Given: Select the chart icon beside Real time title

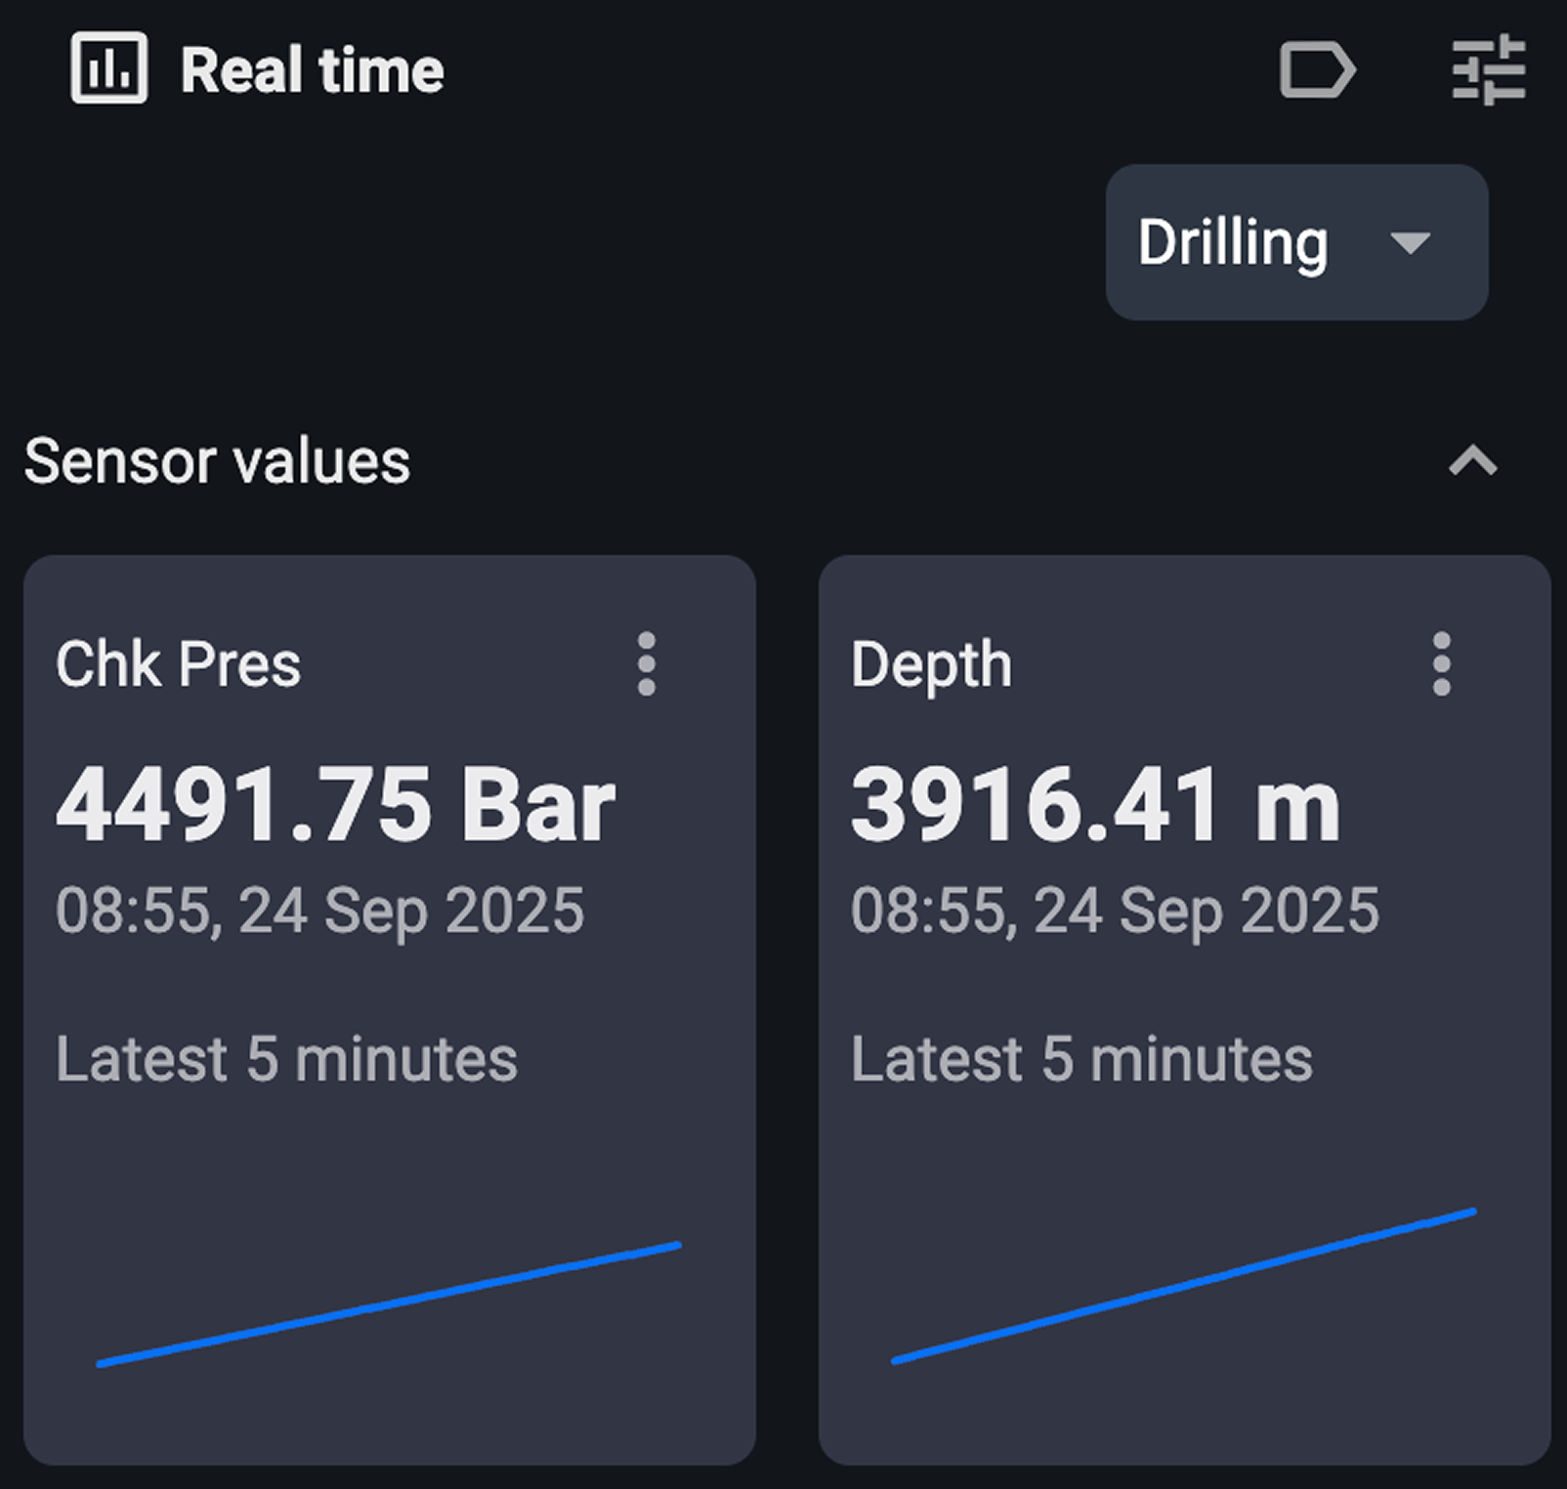Looking at the screenshot, I should [x=107, y=68].
